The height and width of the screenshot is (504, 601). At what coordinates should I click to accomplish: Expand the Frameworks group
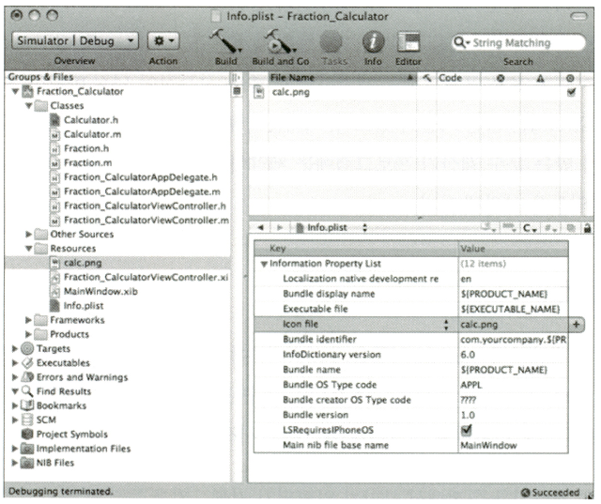28,320
